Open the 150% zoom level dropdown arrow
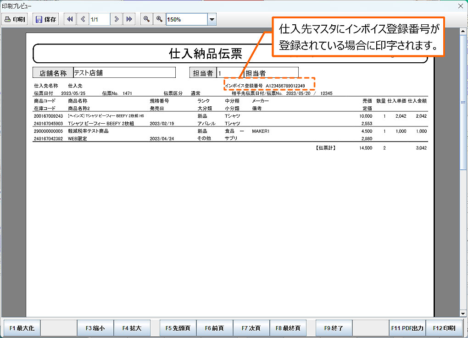The height and width of the screenshot is (338, 468). 212,19
